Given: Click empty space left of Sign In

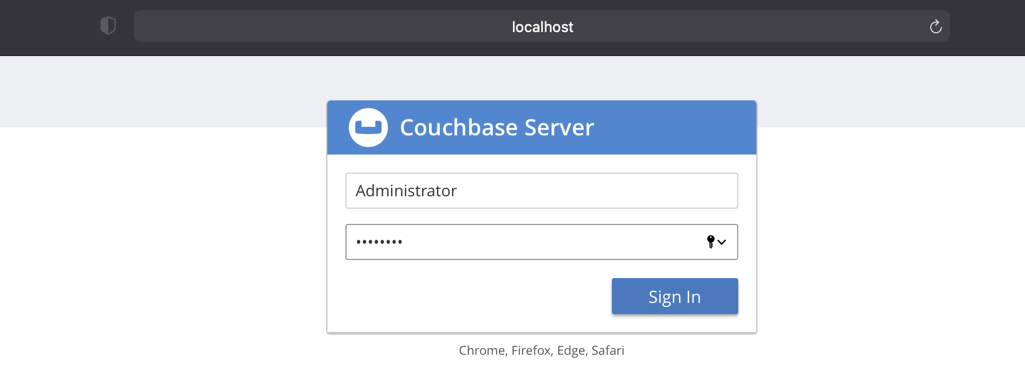Looking at the screenshot, I should [x=474, y=296].
